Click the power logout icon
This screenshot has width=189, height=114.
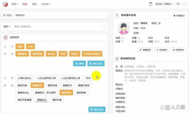tap(185, 4)
